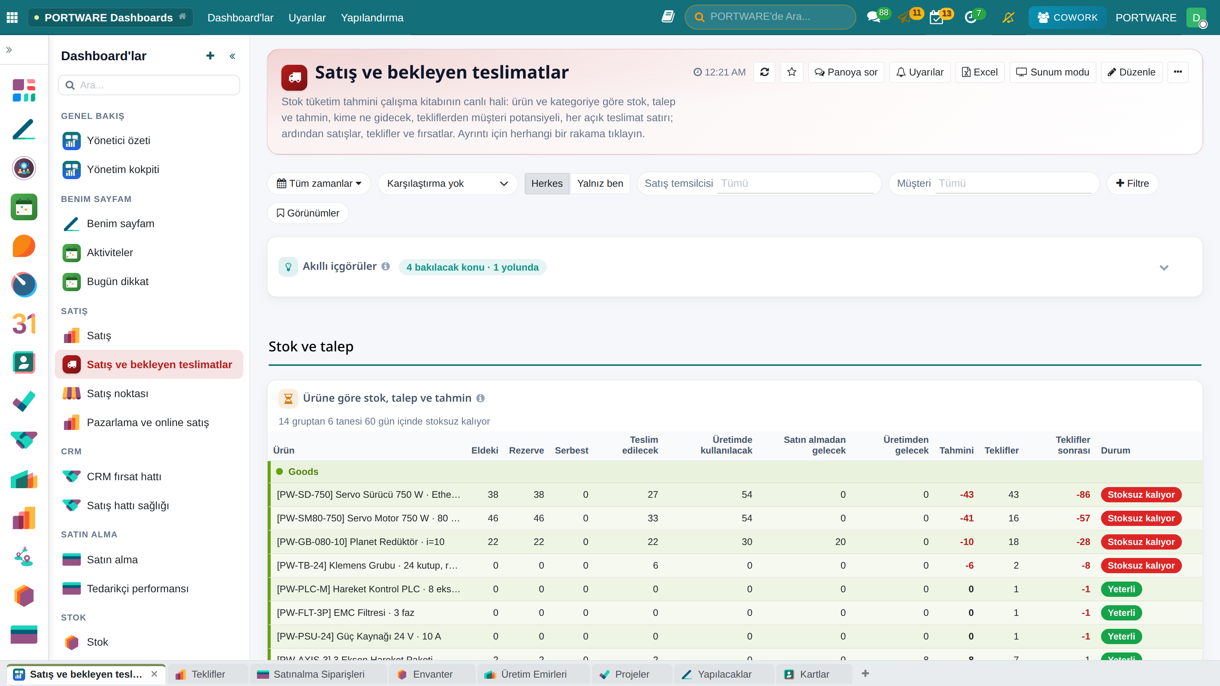Star this dashboard as favorite

[791, 72]
